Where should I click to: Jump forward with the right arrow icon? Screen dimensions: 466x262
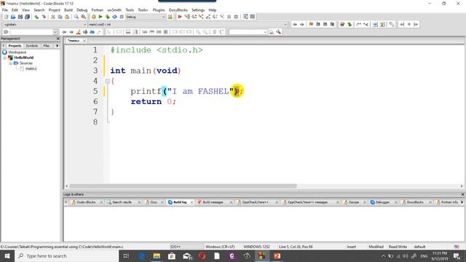[x=301, y=24]
